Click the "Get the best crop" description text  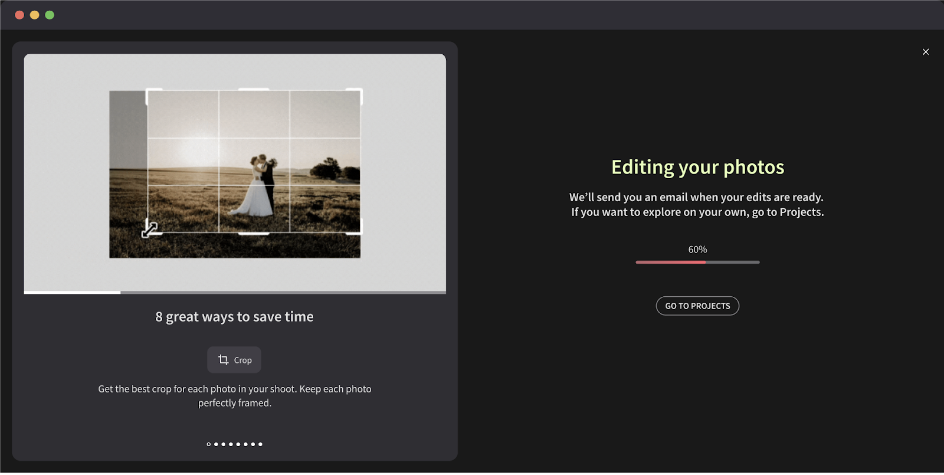[235, 396]
